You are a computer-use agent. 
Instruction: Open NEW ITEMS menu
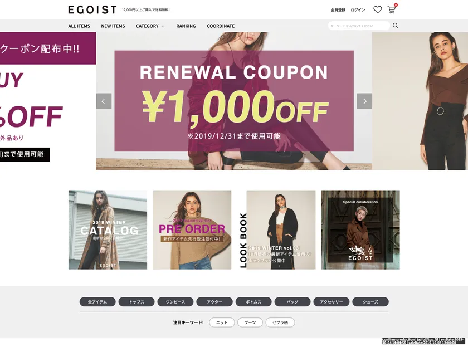pyautogui.click(x=113, y=26)
